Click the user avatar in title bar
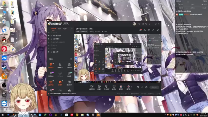208x117 pixels. pyautogui.click(x=134, y=24)
